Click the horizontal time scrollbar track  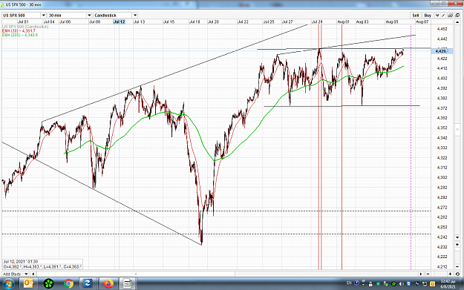click(x=227, y=274)
